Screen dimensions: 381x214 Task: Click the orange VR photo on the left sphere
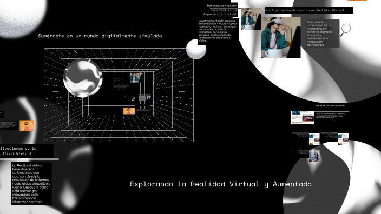click(x=27, y=126)
